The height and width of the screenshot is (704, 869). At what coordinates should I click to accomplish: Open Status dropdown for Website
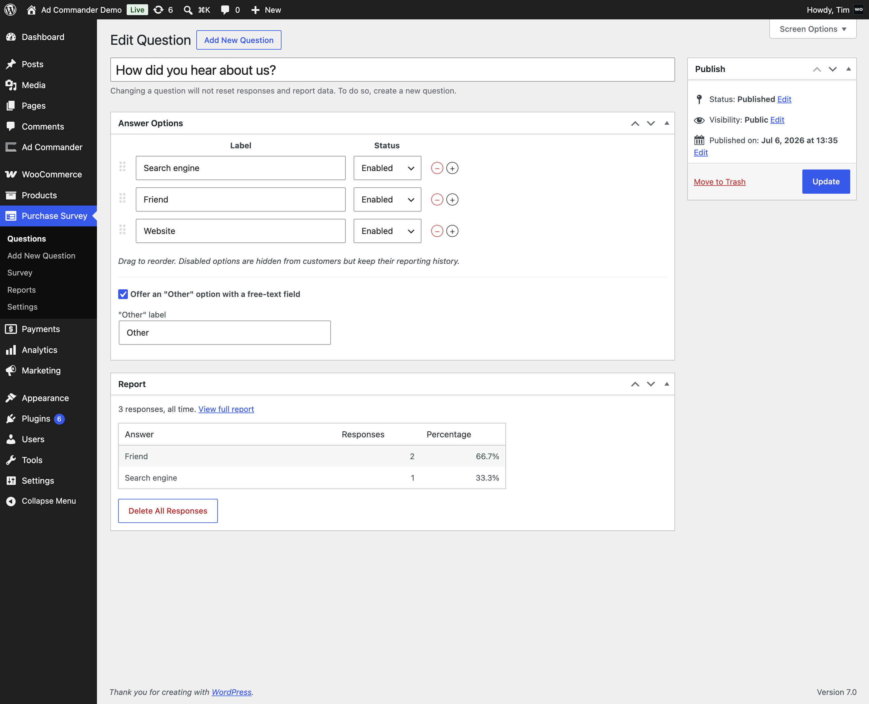coord(387,231)
